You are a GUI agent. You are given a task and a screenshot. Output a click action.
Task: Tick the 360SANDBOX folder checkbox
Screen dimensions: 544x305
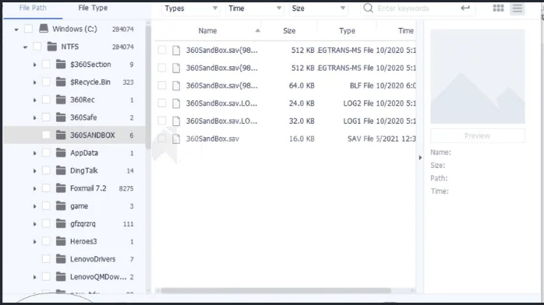coord(46,135)
